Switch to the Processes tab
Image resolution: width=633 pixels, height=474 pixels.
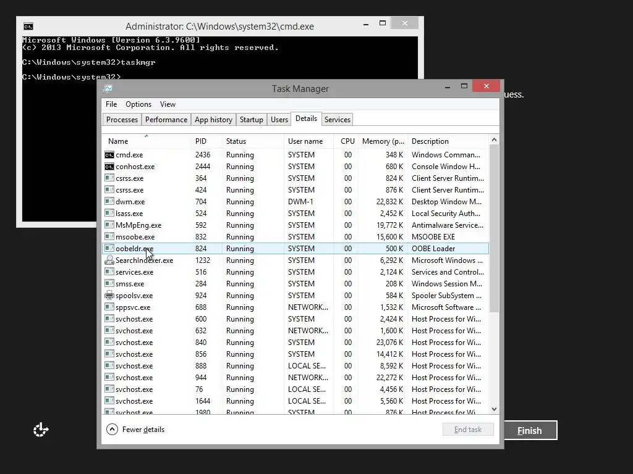(122, 120)
